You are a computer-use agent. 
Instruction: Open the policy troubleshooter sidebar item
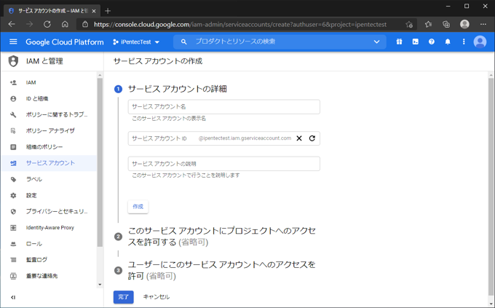point(49,114)
